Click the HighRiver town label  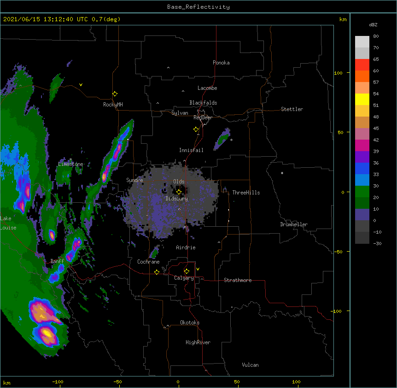(198, 342)
